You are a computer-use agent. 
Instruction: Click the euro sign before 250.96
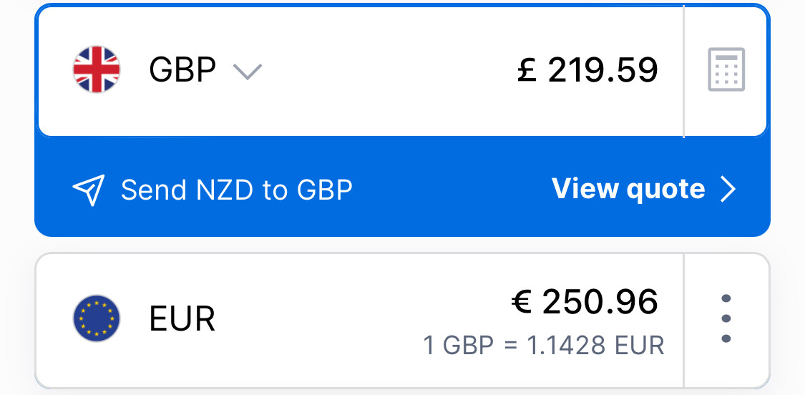(x=522, y=302)
